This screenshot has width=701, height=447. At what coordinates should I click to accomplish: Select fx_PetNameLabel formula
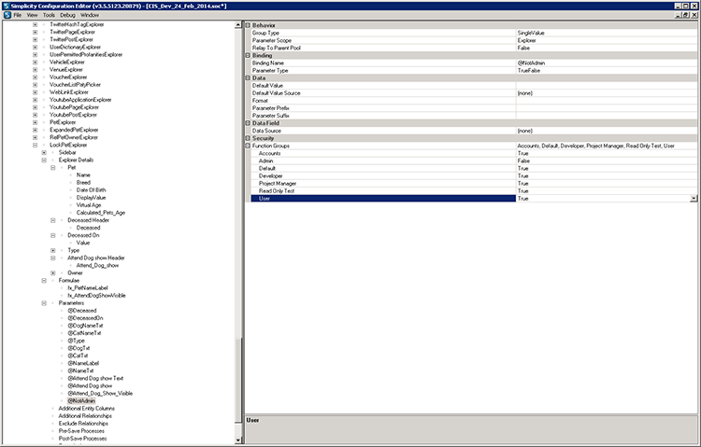pyautogui.click(x=88, y=288)
